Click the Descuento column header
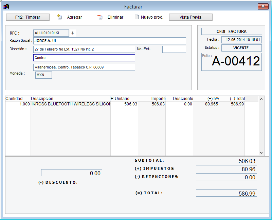This screenshot has width=272, height=220. (183, 99)
